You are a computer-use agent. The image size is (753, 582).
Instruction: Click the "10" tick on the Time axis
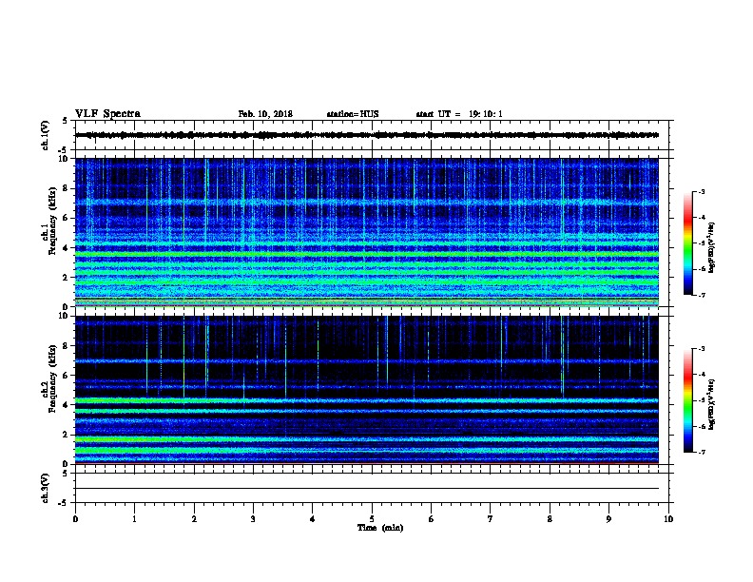pos(668,519)
